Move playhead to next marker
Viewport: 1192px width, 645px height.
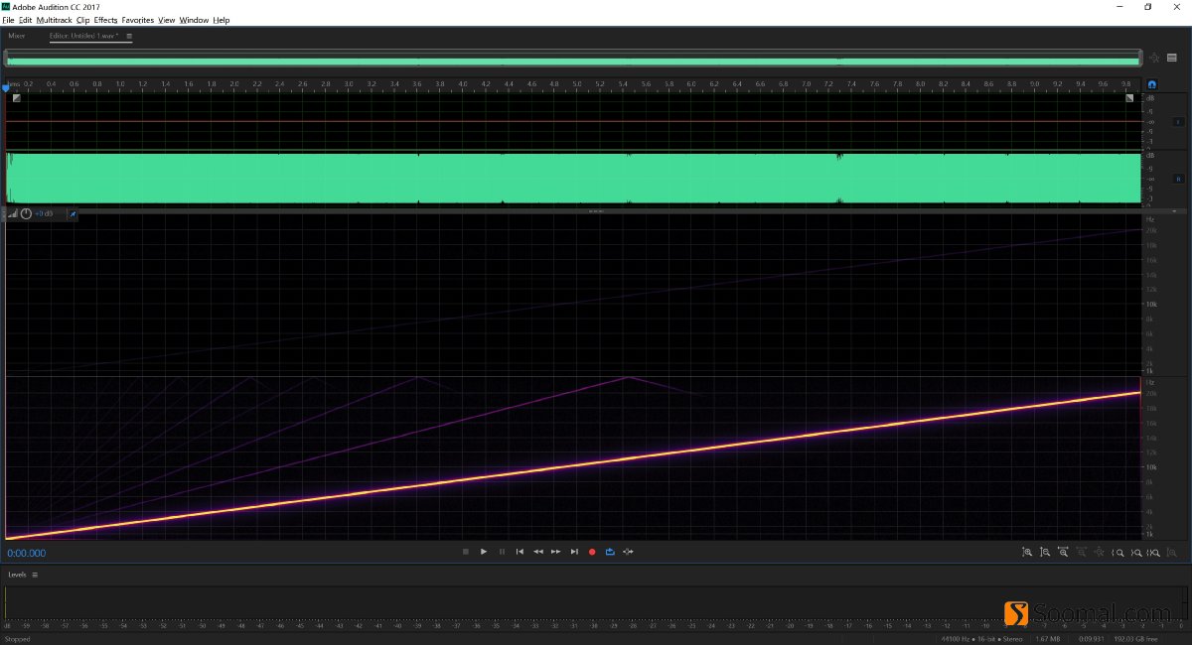click(x=574, y=552)
